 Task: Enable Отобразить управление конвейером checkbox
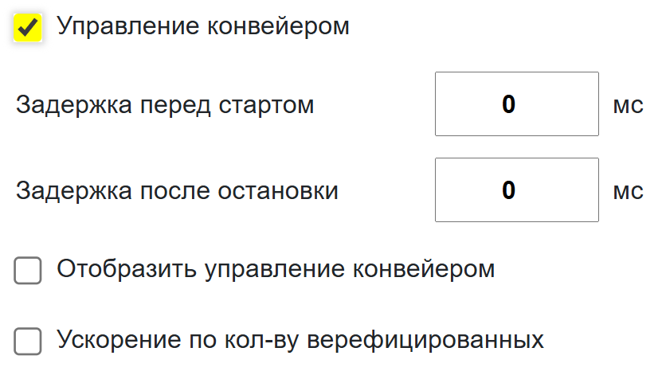[29, 272]
